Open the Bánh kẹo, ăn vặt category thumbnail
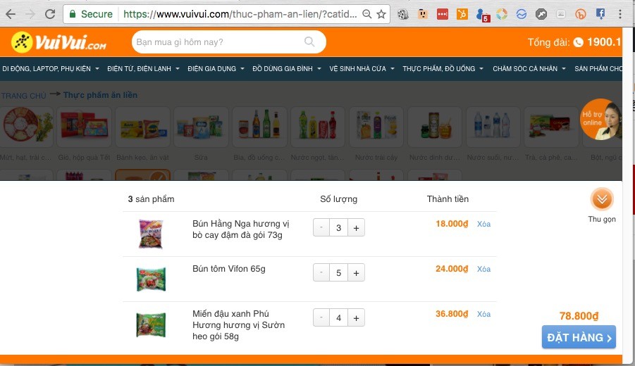 pyautogui.click(x=143, y=127)
